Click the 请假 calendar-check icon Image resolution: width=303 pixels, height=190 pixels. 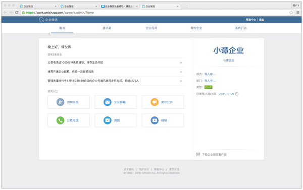click(x=108, y=120)
